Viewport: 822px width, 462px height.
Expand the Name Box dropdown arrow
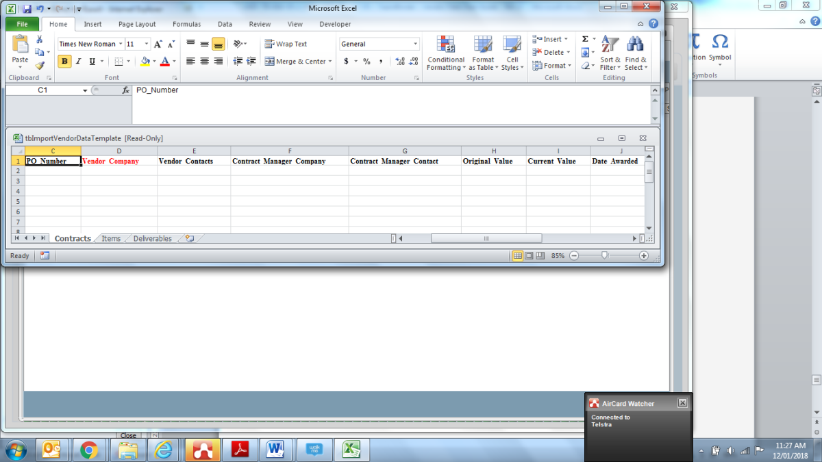coord(85,90)
